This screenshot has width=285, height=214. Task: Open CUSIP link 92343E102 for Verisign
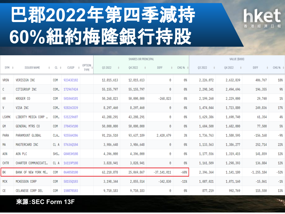pyautogui.click(x=71, y=80)
